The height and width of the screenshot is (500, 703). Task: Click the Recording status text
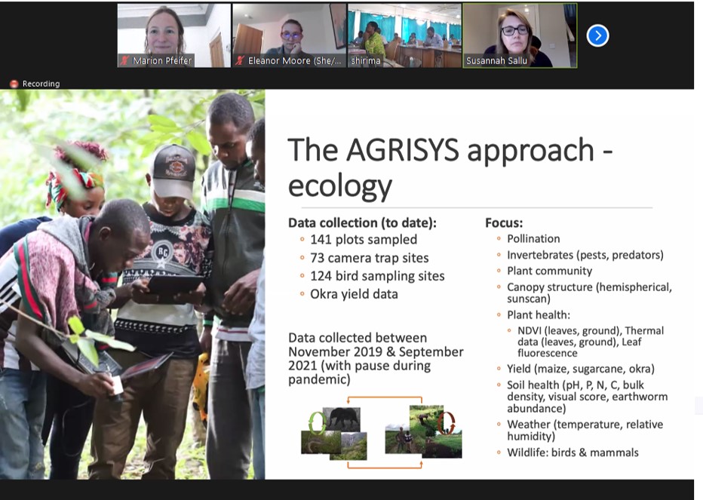click(x=41, y=84)
